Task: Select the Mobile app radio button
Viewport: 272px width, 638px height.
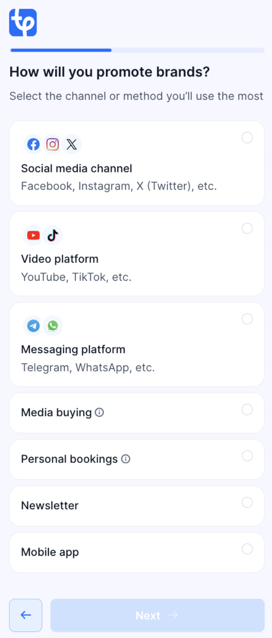Action: point(247,549)
